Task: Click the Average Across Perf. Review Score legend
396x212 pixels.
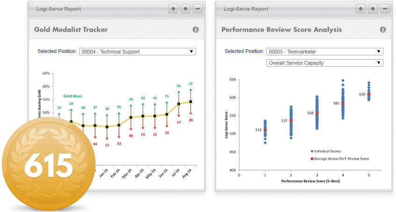Action: [340, 159]
